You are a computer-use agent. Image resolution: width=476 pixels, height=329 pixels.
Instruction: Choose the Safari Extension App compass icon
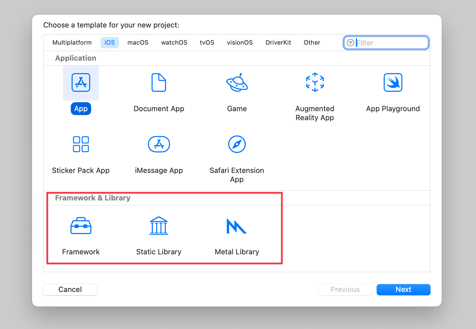(237, 144)
